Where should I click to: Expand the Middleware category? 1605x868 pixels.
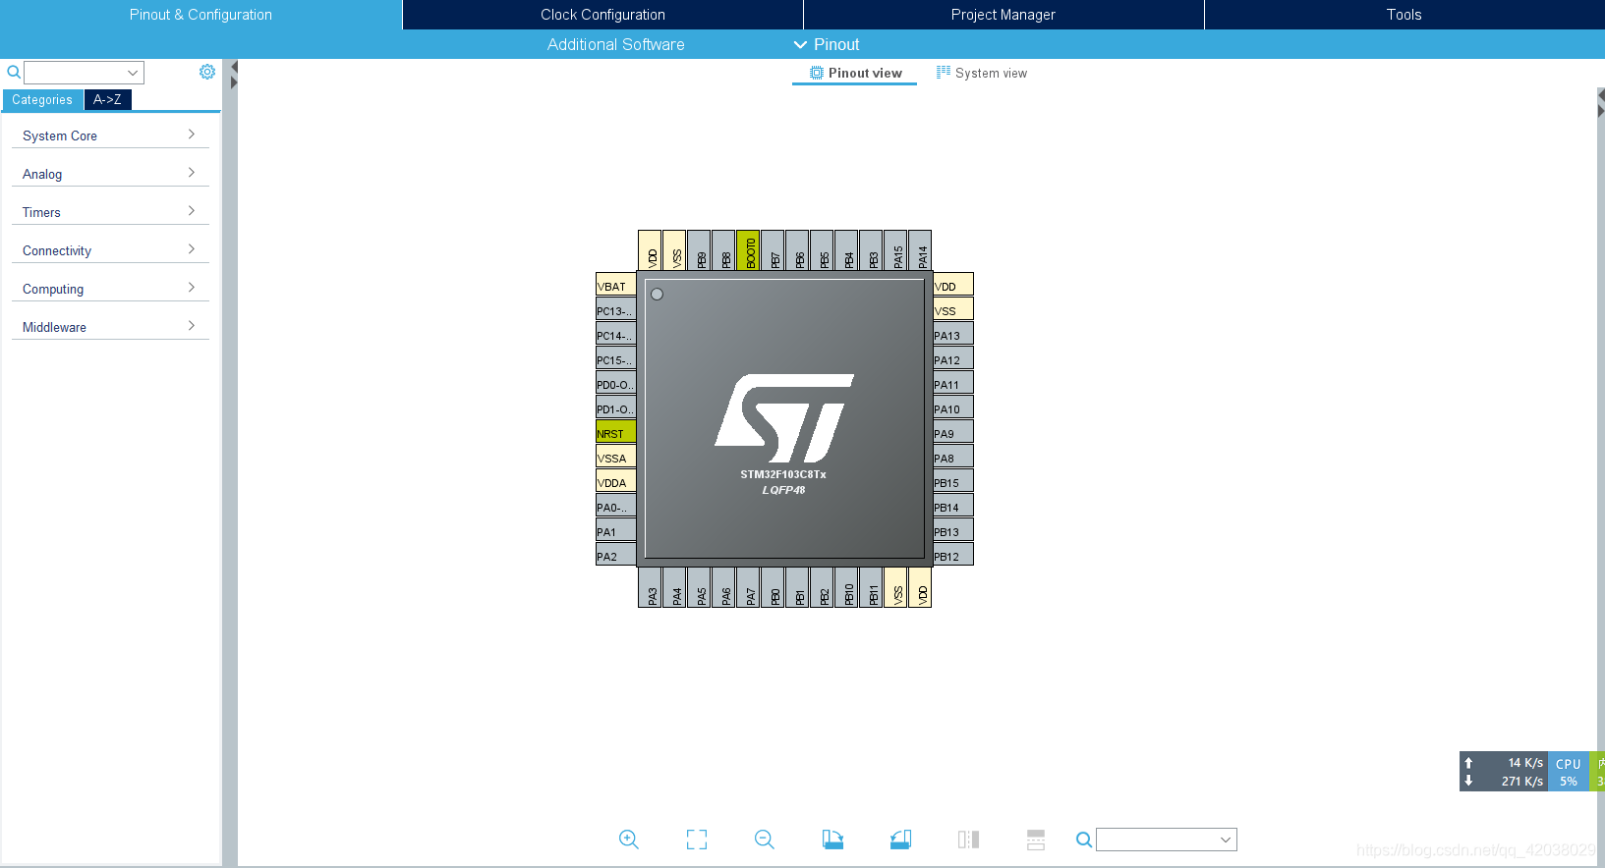coord(110,327)
